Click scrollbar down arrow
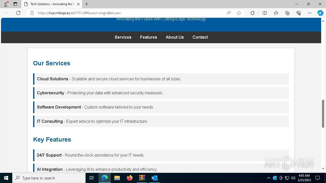The image size is (326, 183). coord(323,169)
